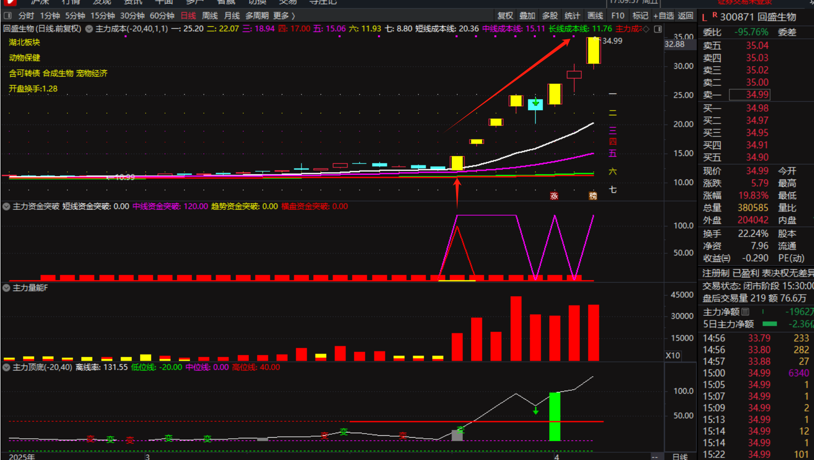Expand 主力量能F indicator dropdown

point(6,288)
